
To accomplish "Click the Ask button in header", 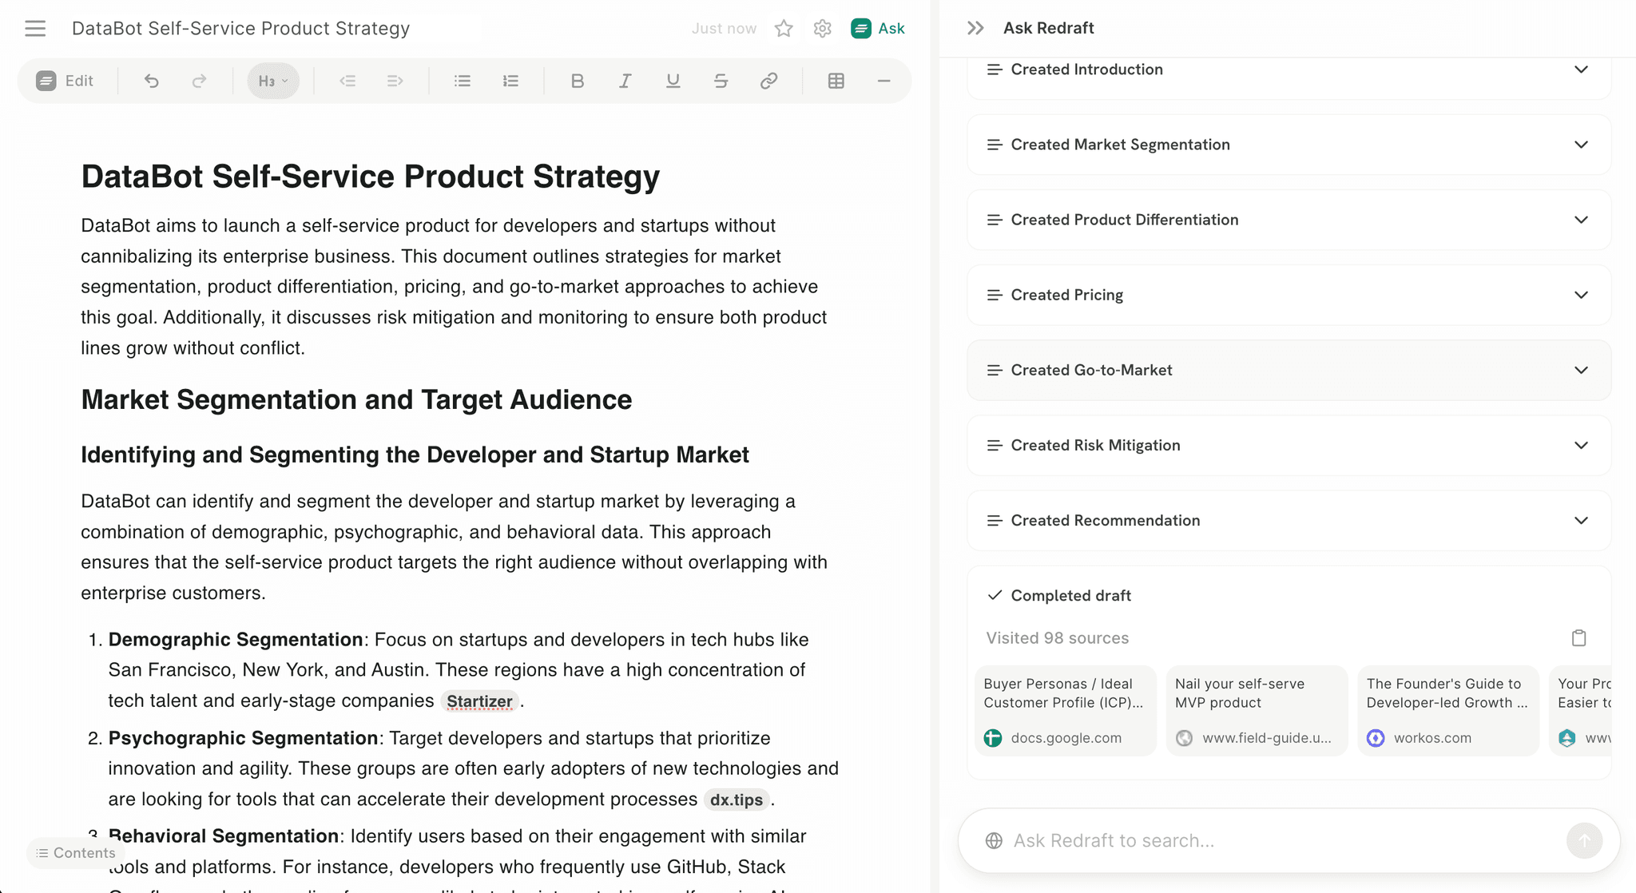I will pyautogui.click(x=878, y=29).
